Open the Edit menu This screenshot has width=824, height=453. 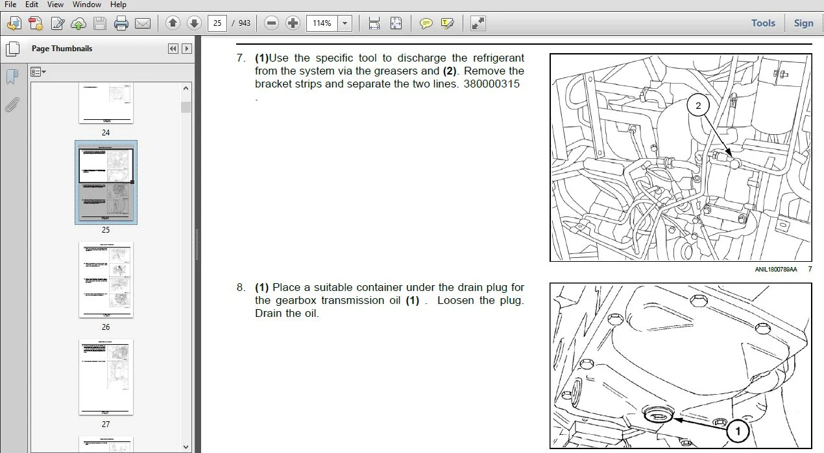[32, 4]
